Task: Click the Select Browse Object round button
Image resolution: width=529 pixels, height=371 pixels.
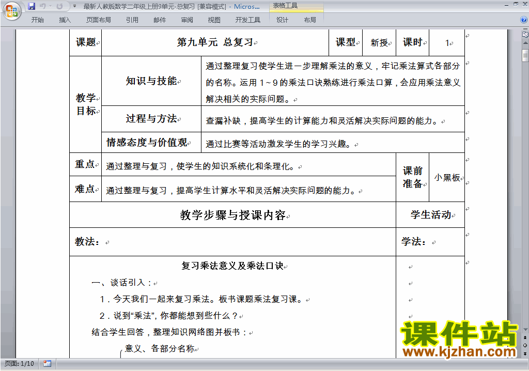Action: click(x=525, y=345)
